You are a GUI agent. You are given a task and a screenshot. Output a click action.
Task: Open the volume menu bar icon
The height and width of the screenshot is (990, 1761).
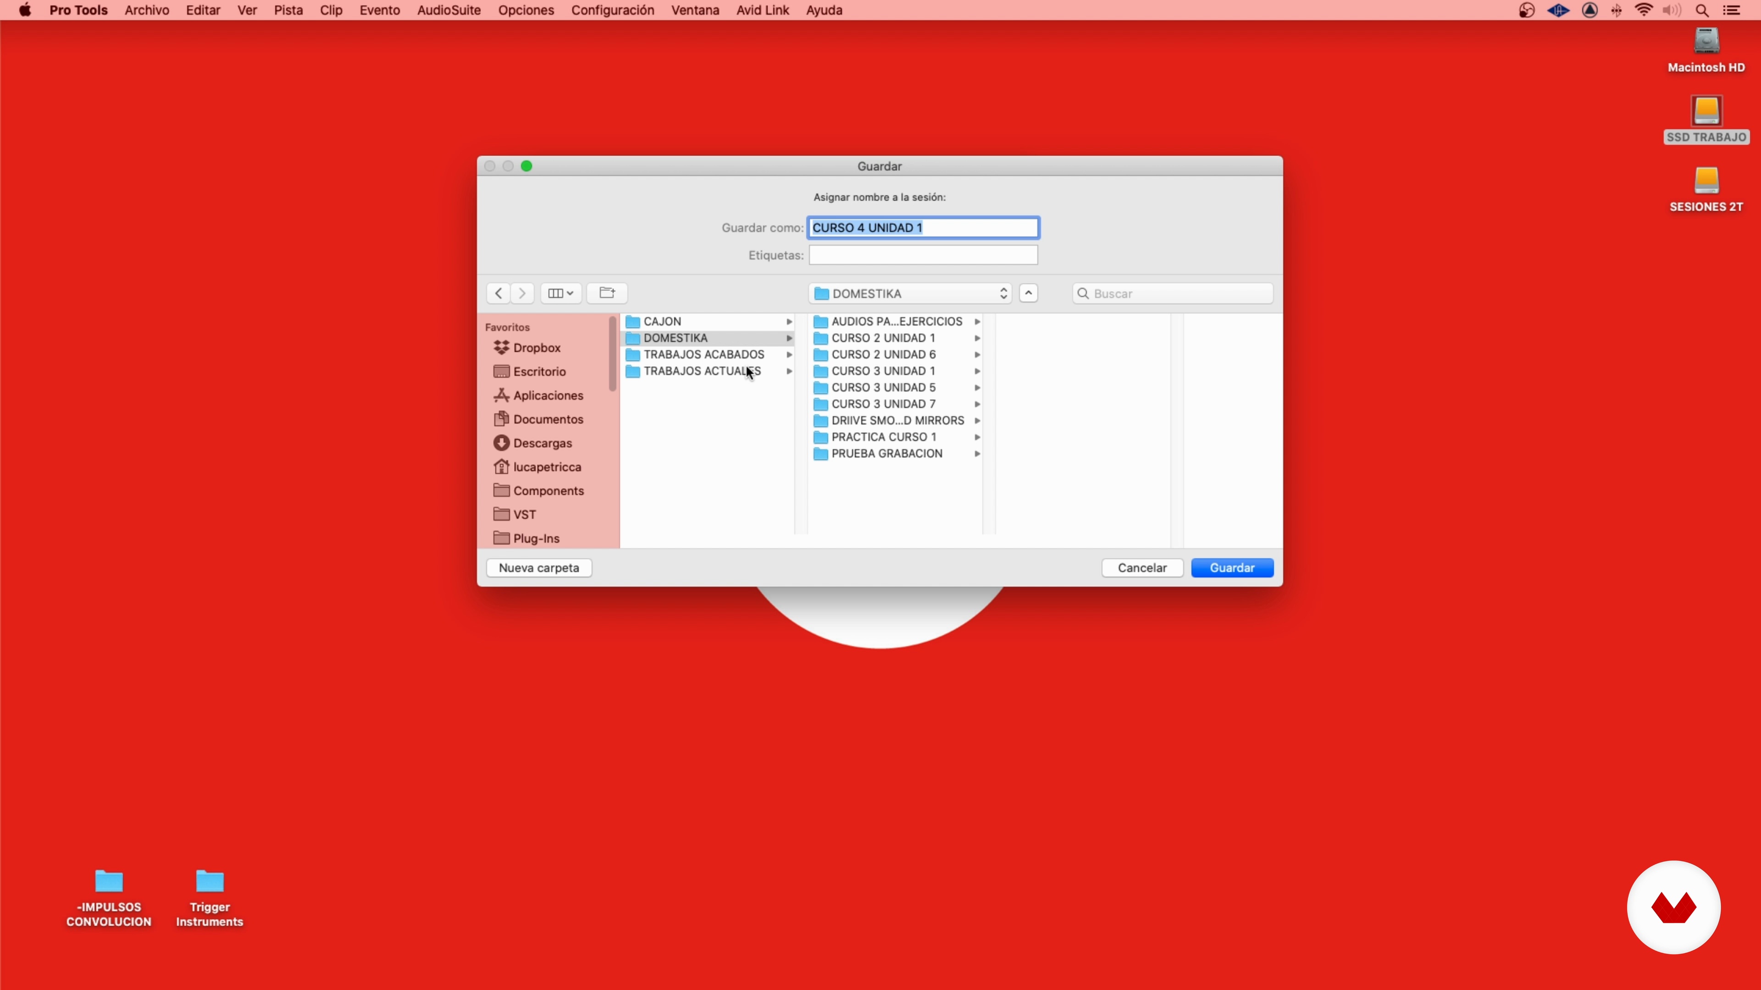(x=1672, y=10)
